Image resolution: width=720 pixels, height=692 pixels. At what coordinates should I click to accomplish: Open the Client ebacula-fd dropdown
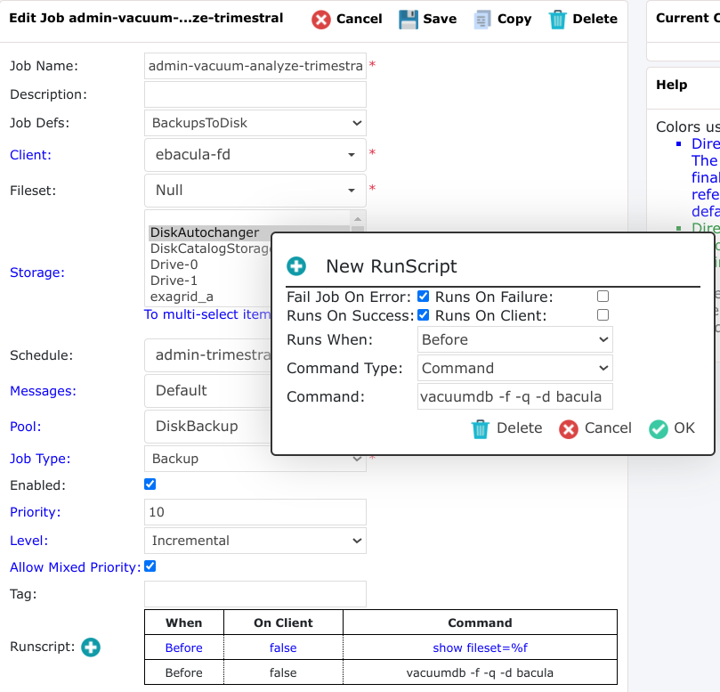point(255,155)
